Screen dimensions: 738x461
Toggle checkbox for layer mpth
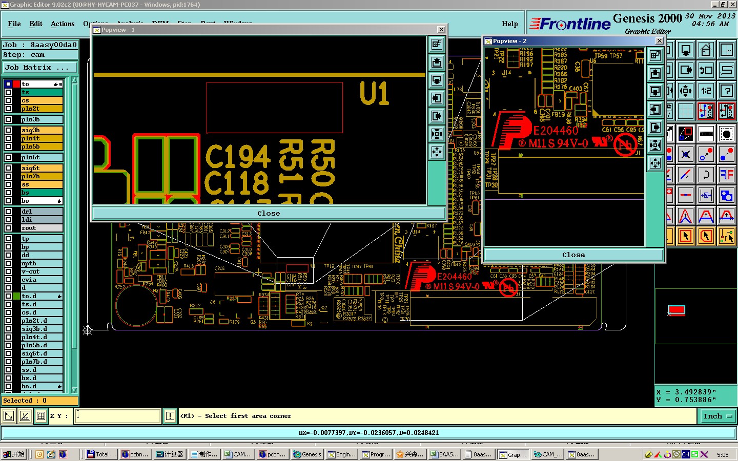coord(8,263)
